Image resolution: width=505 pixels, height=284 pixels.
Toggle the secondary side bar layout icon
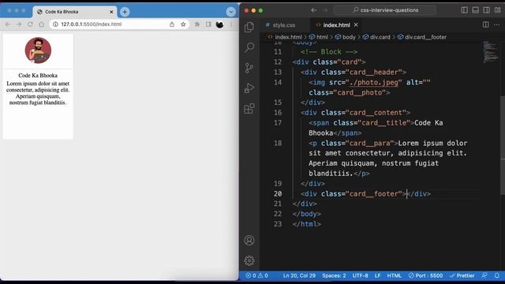coord(486,10)
